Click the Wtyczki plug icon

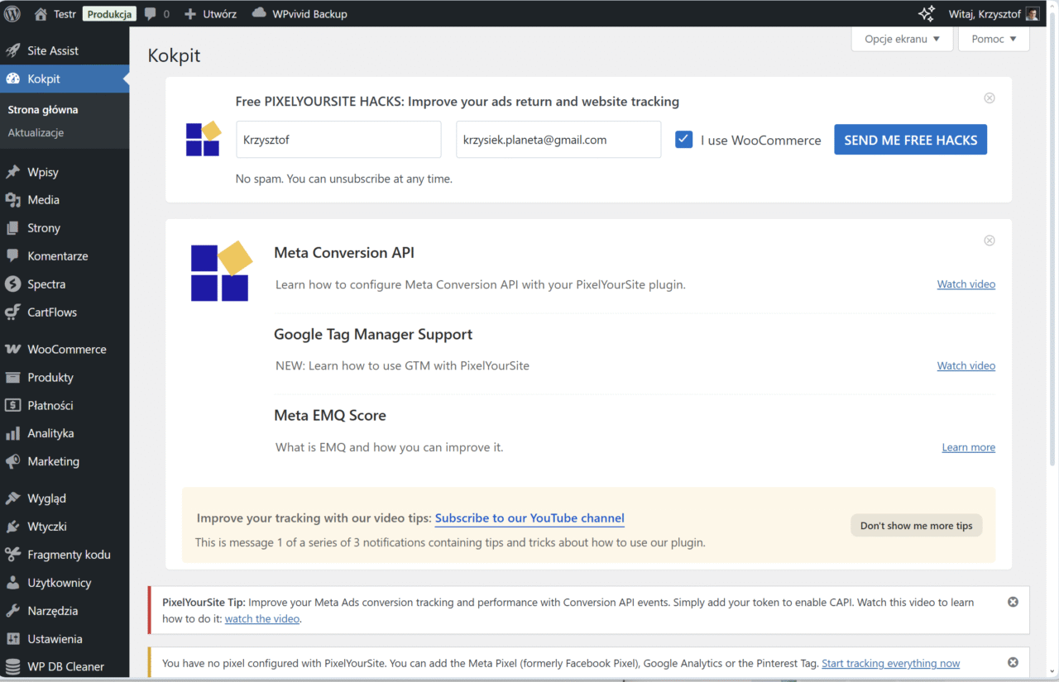(x=12, y=526)
